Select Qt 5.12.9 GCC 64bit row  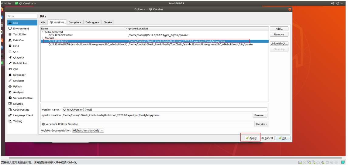pyautogui.click(x=154, y=35)
